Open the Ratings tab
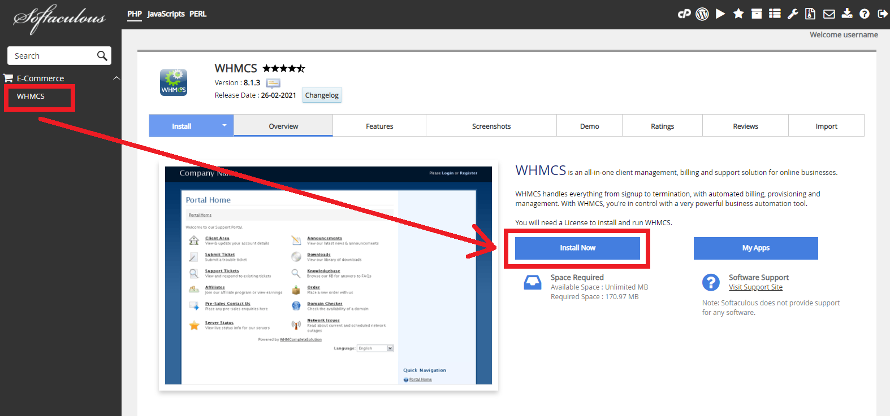The height and width of the screenshot is (416, 890). tap(662, 126)
